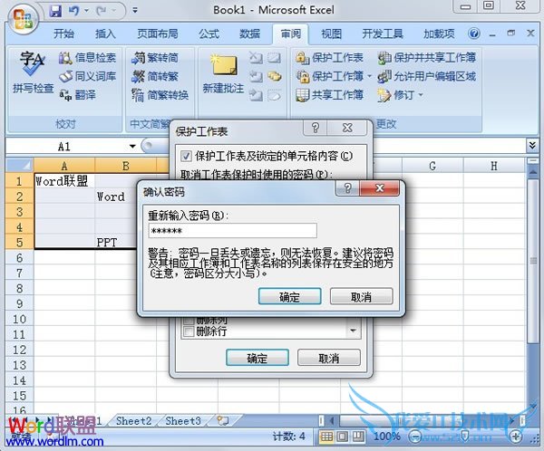Close the 保护工作表 dialog
The image size is (544, 451).
point(347,128)
